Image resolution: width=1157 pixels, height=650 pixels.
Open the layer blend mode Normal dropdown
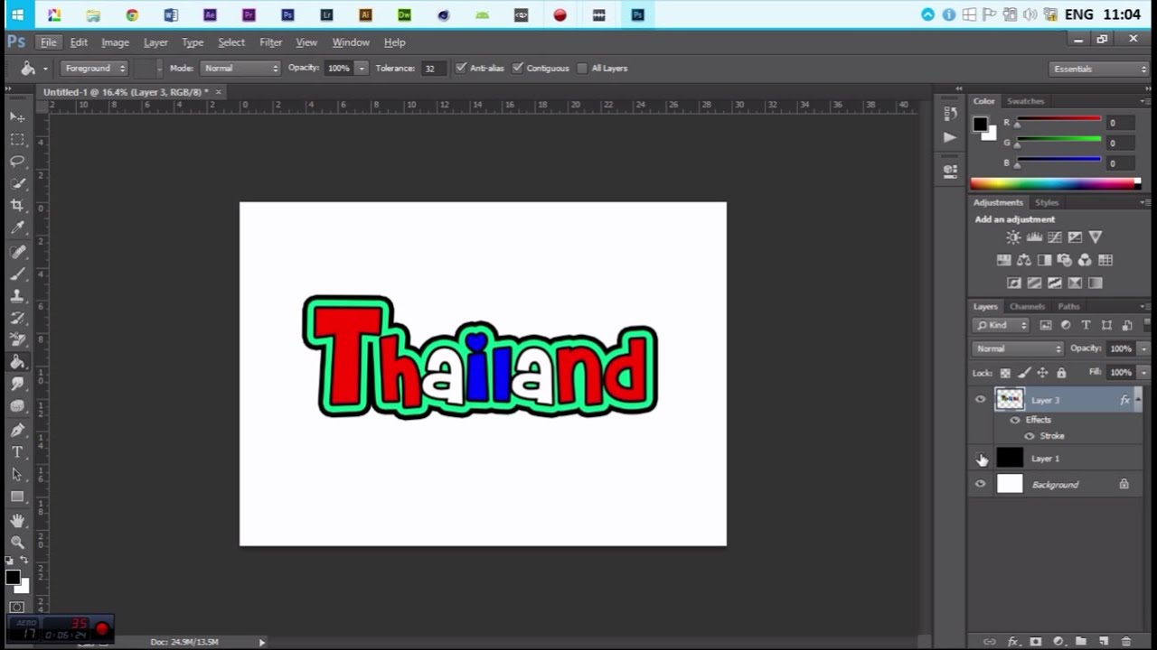tap(1018, 348)
